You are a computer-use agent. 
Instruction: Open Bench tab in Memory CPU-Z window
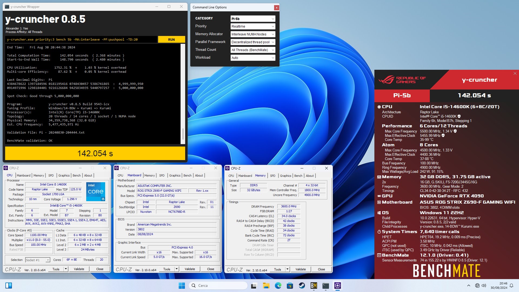298,176
